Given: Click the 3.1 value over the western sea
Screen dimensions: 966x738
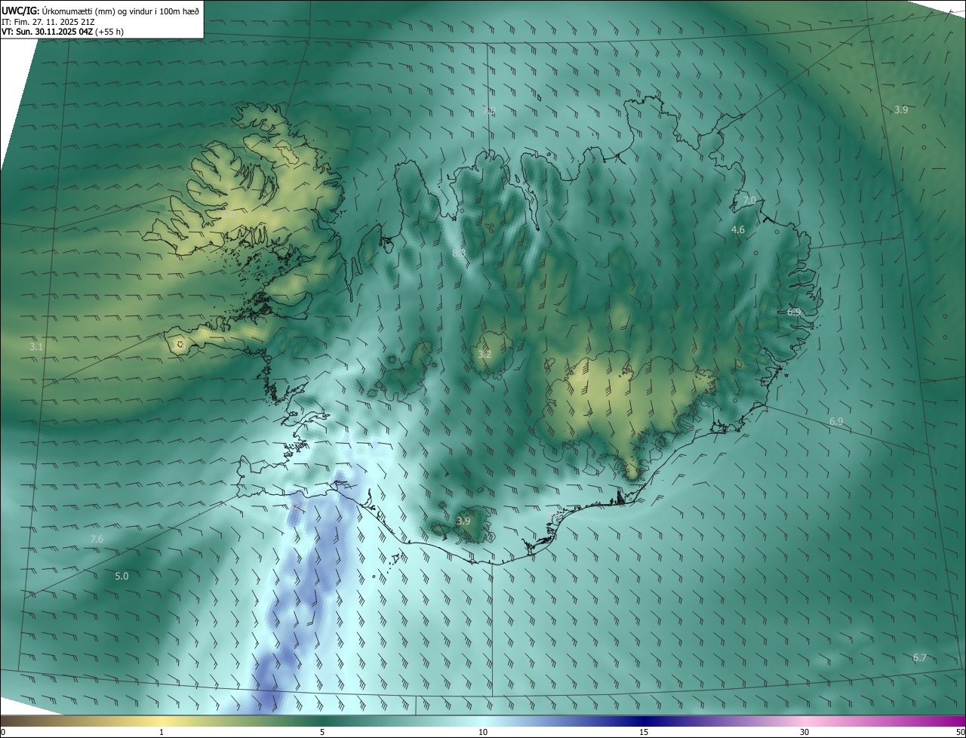Looking at the screenshot, I should tap(36, 347).
